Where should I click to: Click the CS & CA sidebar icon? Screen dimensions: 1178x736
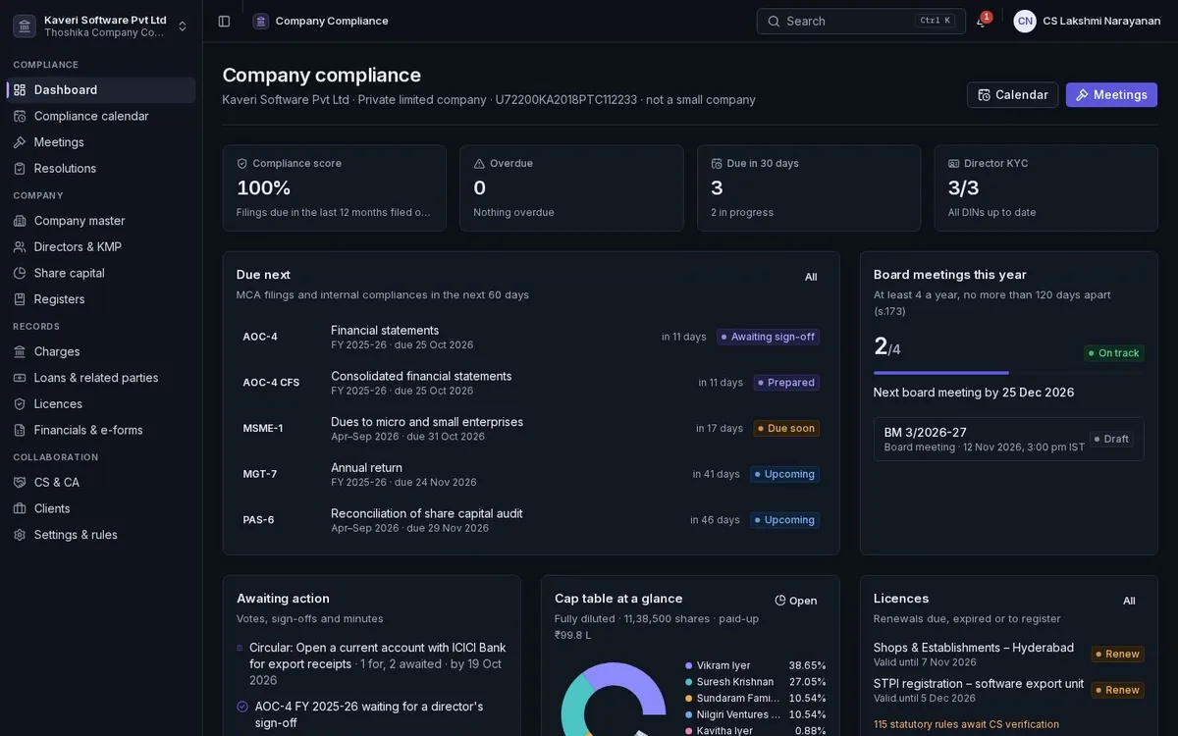tap(20, 482)
